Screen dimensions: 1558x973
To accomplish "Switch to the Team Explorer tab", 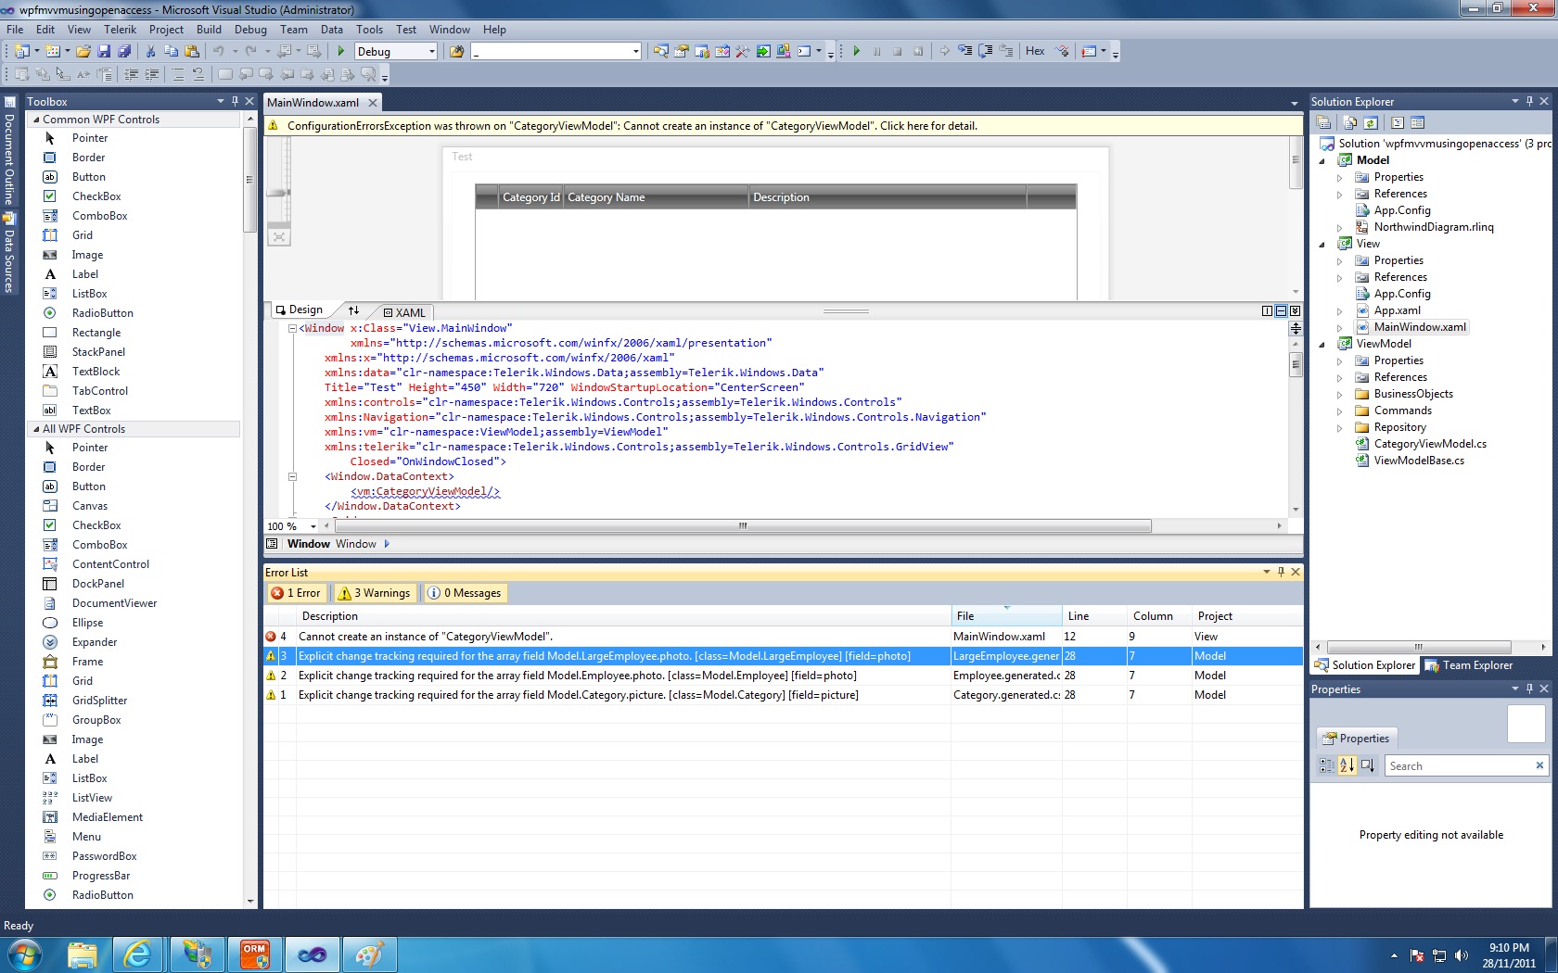I will [x=1469, y=665].
